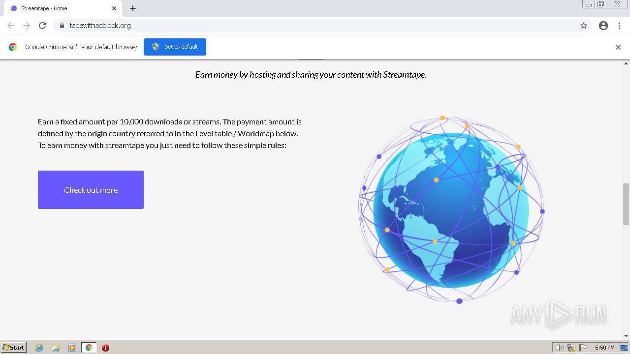Open the Action Center flag icon

point(583,348)
